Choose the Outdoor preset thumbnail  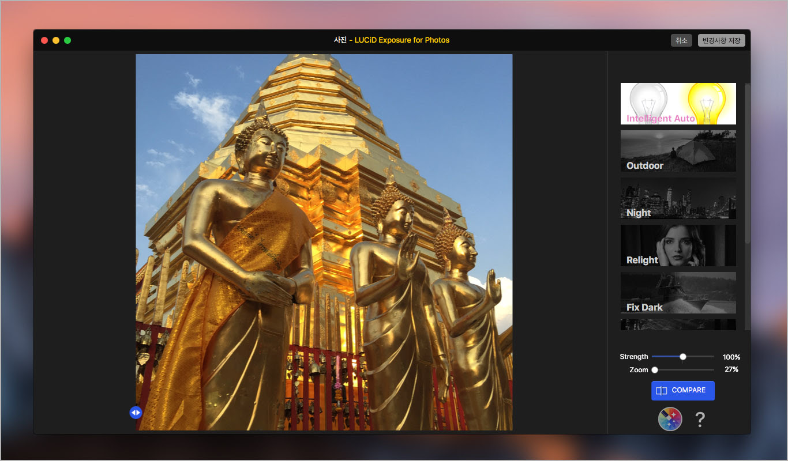(678, 151)
